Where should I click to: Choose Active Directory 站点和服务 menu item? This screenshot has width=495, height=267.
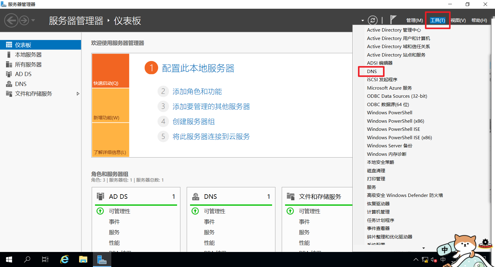[x=396, y=55]
